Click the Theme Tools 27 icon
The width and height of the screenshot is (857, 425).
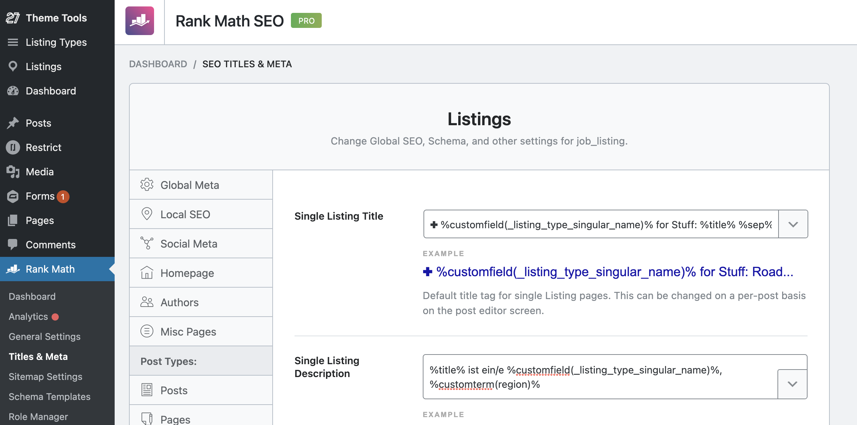[x=13, y=18]
